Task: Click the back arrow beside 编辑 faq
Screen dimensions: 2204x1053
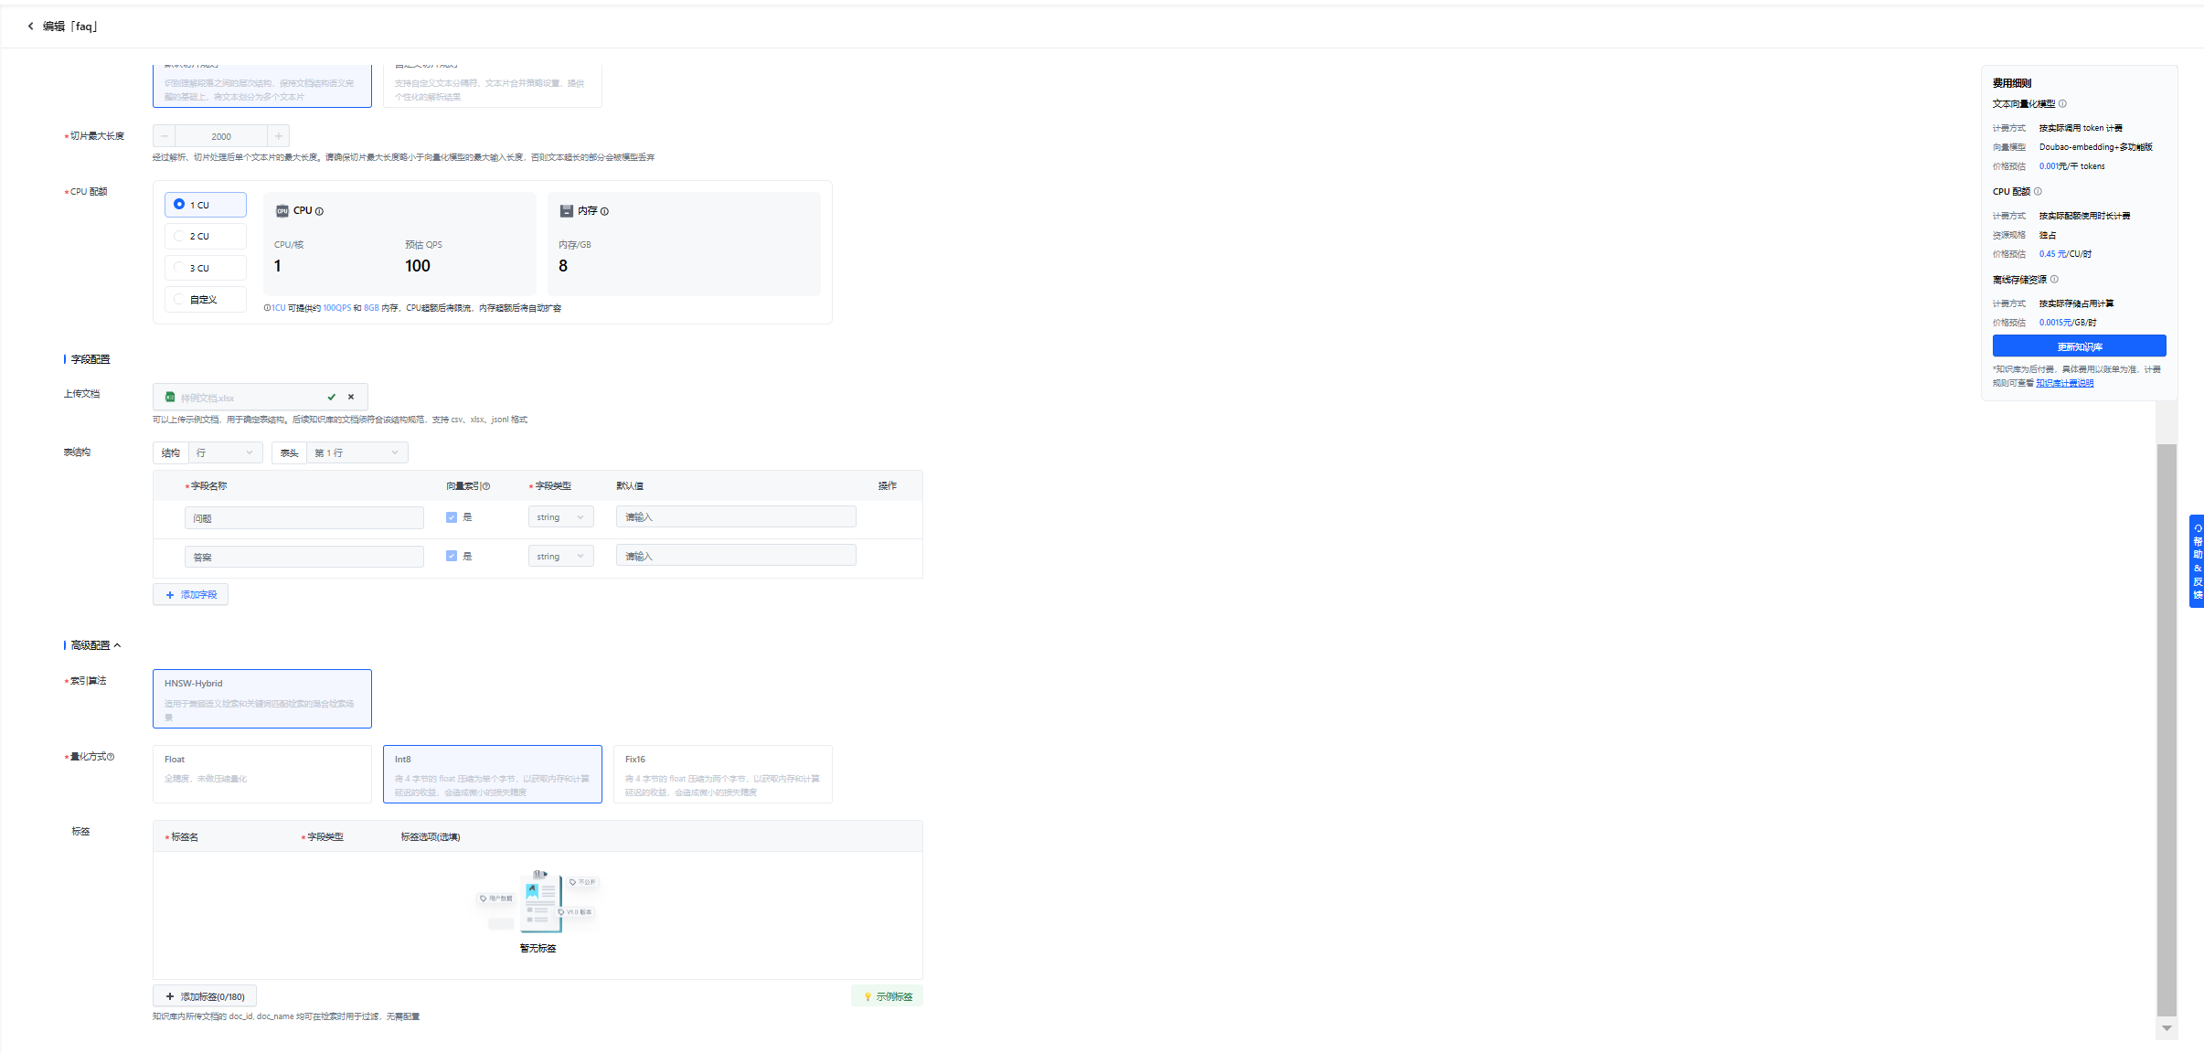Action: tap(30, 27)
